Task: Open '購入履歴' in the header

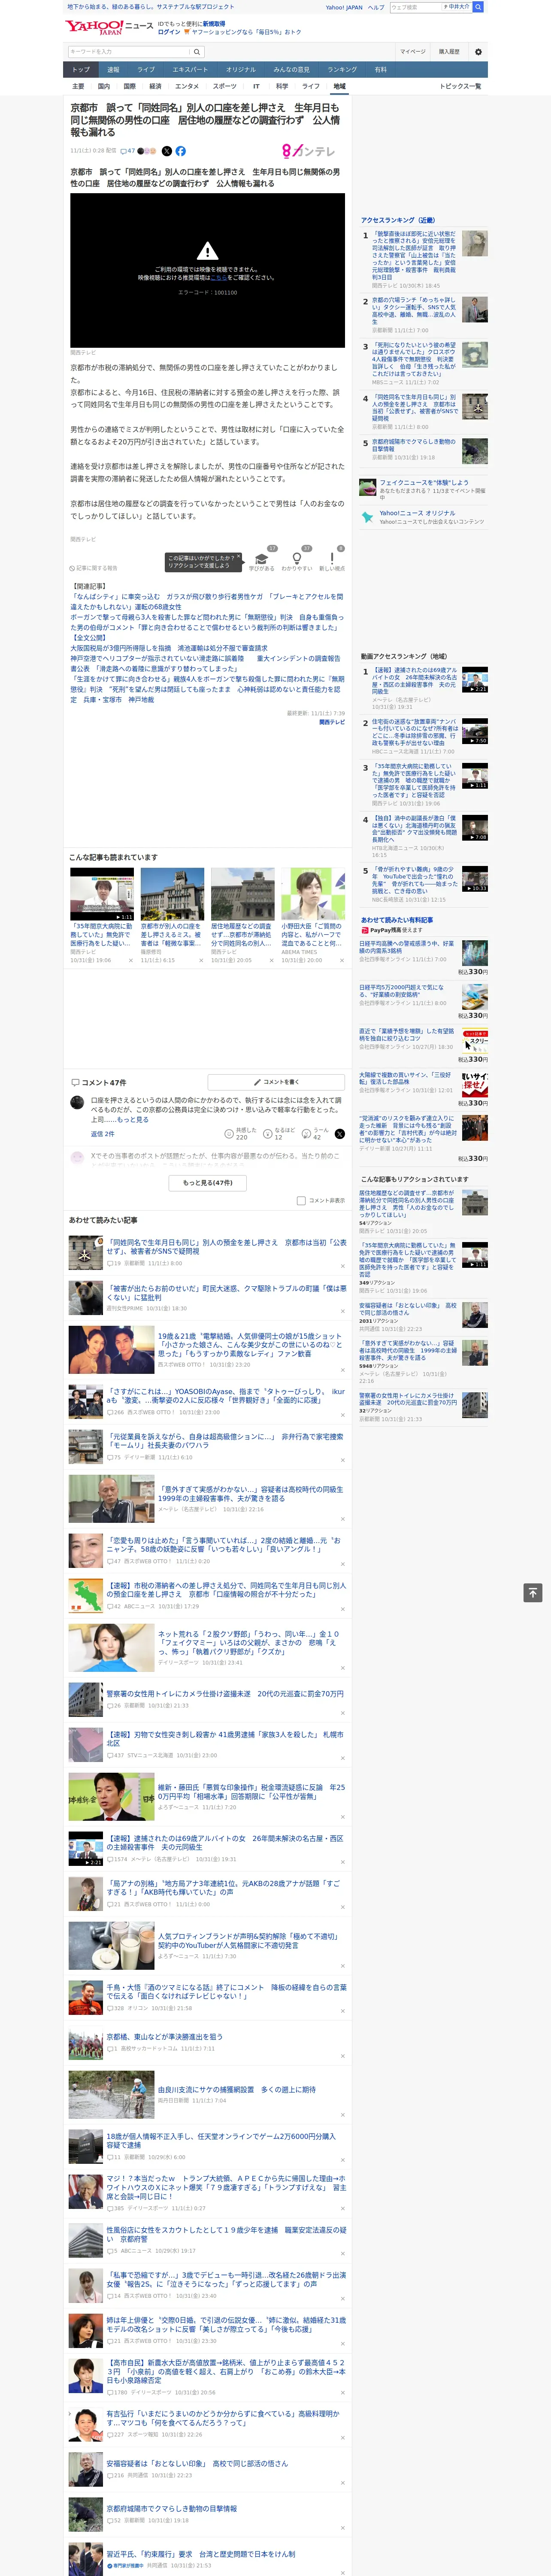Action: (x=449, y=52)
